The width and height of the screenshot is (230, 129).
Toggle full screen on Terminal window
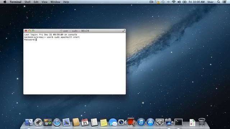pos(124,31)
